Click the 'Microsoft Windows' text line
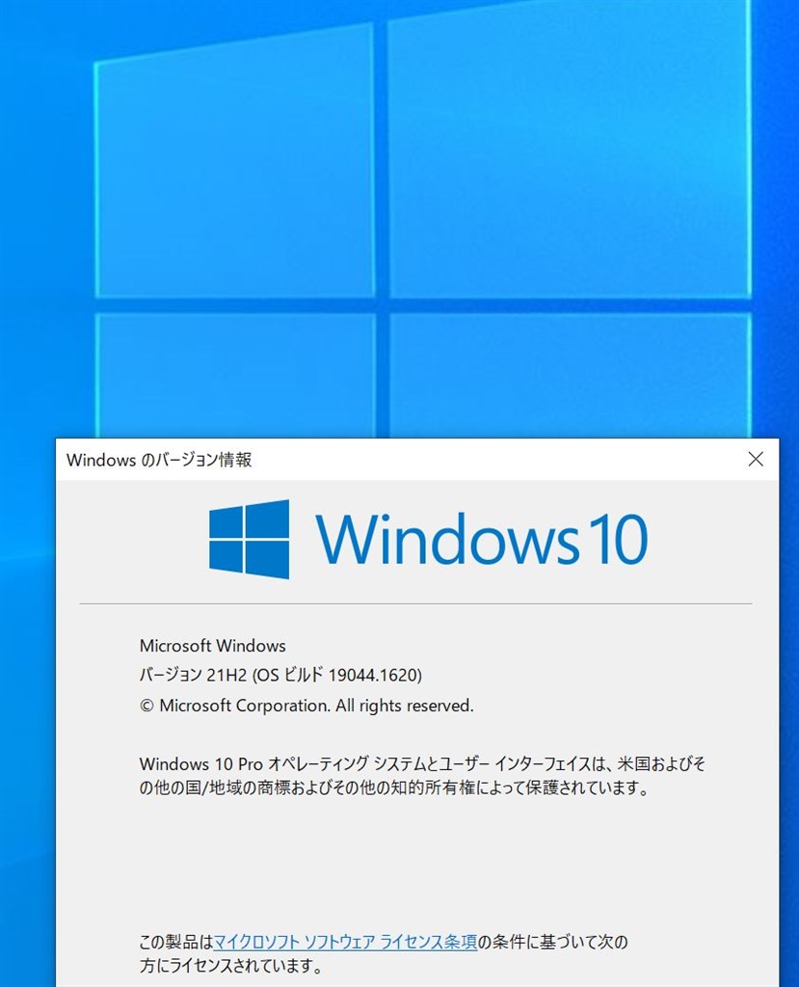799x987 pixels. tap(213, 646)
